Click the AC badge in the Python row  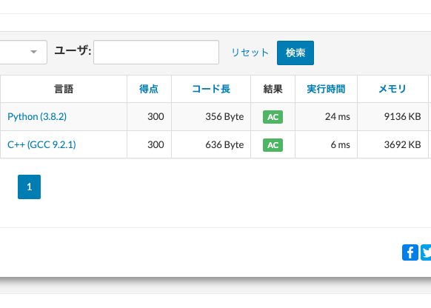click(273, 117)
